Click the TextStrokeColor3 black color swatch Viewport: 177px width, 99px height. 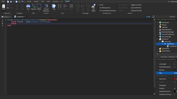(x=175, y=91)
